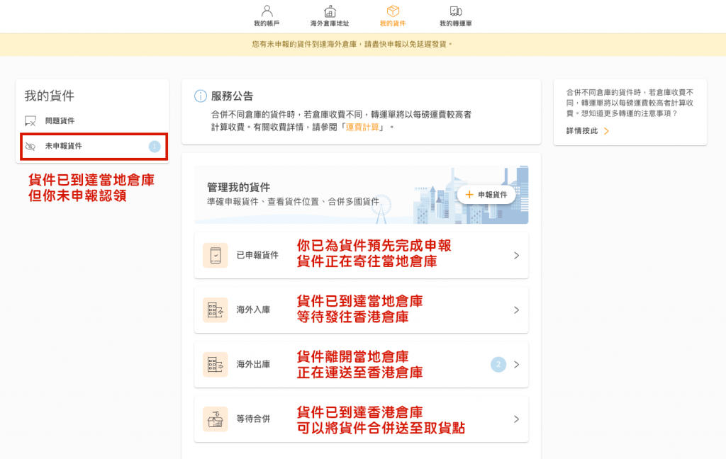Open the 我的轉運單 truck icon
726x459 pixels.
click(456, 11)
